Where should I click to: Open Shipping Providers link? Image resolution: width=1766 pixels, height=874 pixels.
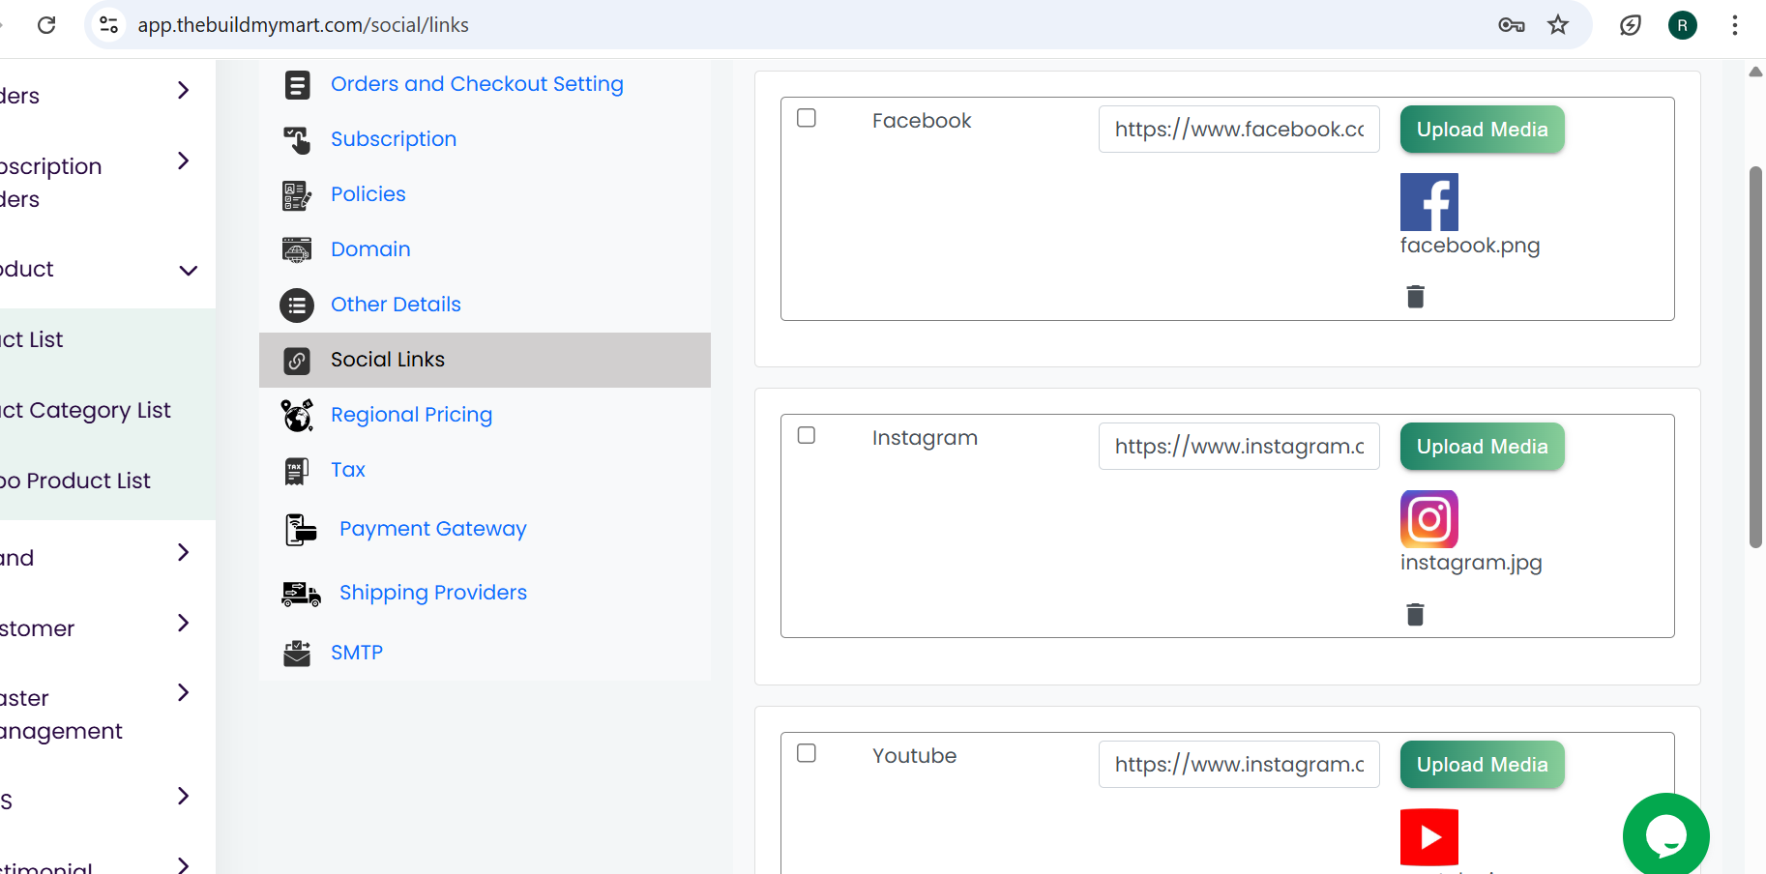pyautogui.click(x=433, y=593)
